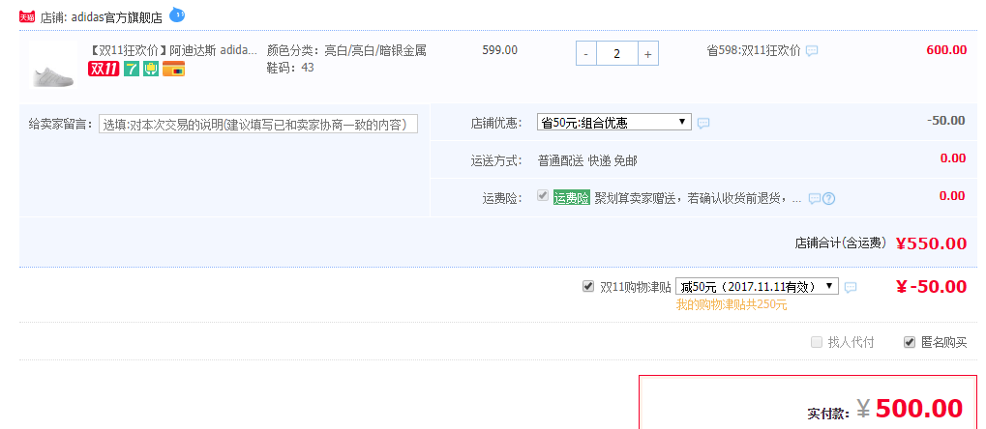Click the green shield guarantee badge
The height and width of the screenshot is (429, 986).
click(x=151, y=70)
